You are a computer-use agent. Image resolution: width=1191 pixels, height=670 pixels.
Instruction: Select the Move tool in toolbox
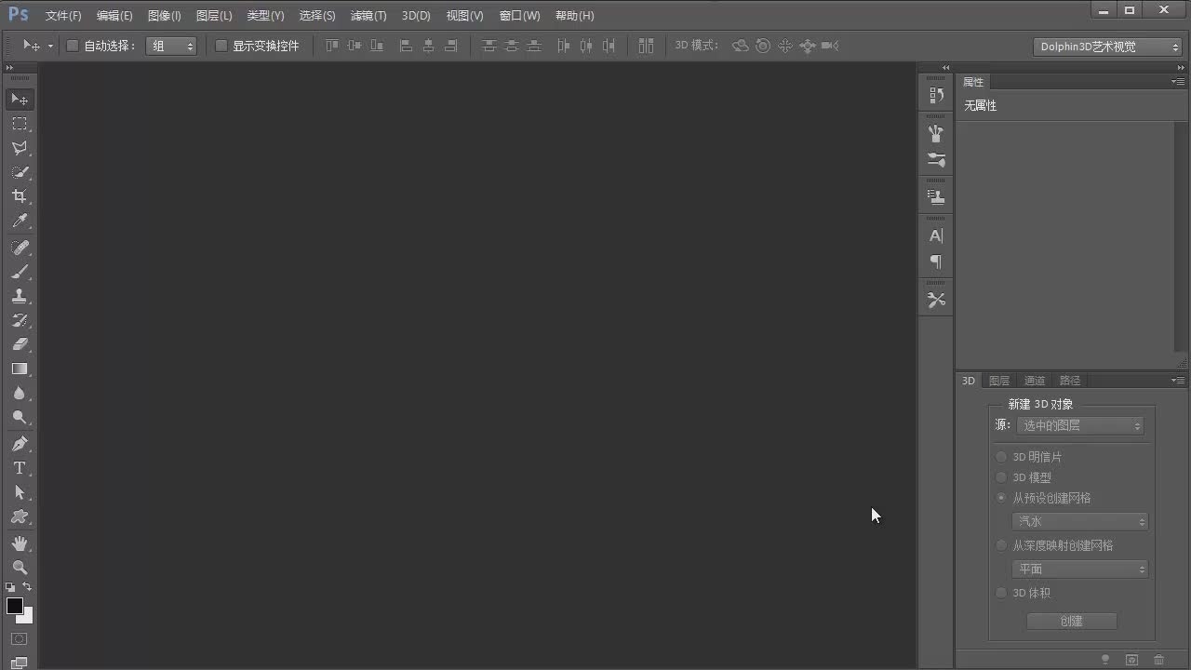20,99
